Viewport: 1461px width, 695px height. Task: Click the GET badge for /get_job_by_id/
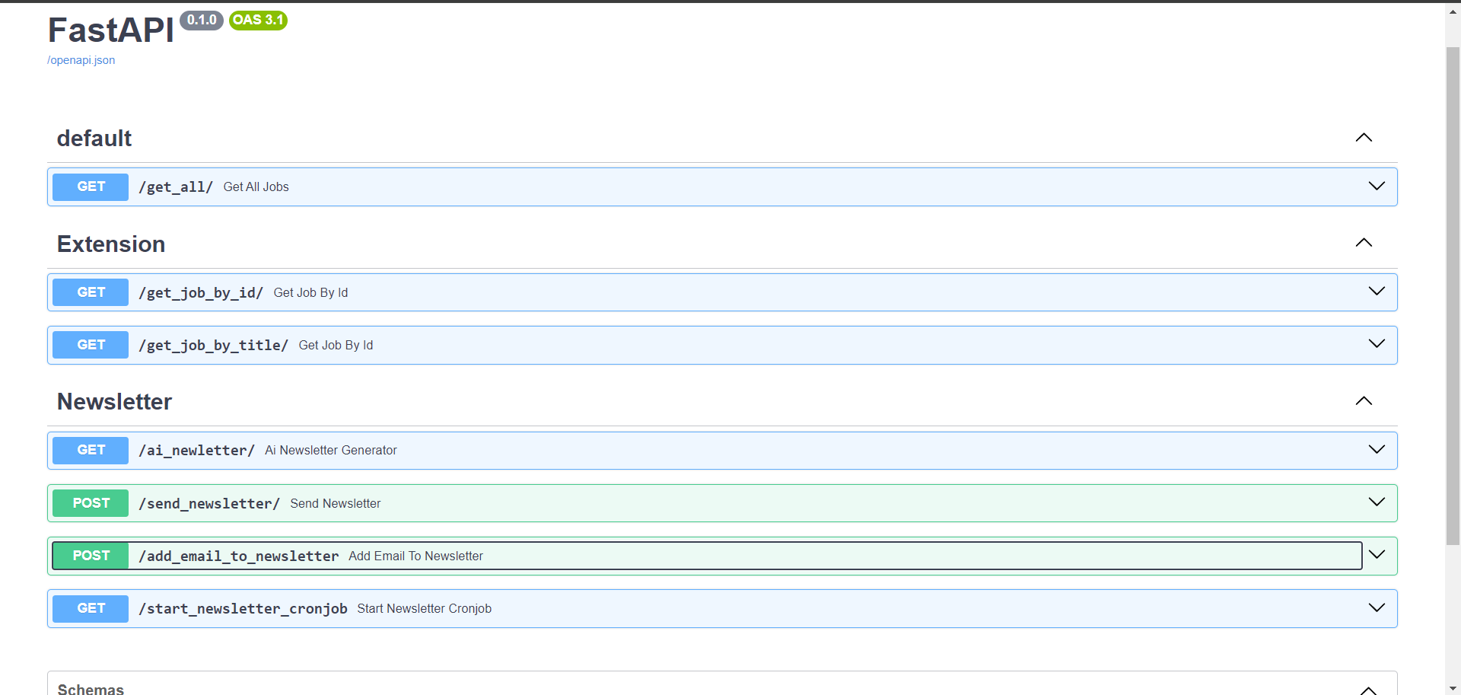[x=91, y=292]
